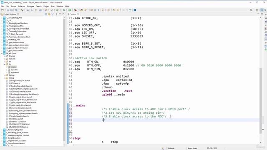The image size is (267, 150).
Task: Click the Pin Editor toolbar icon
Action: point(130,10)
